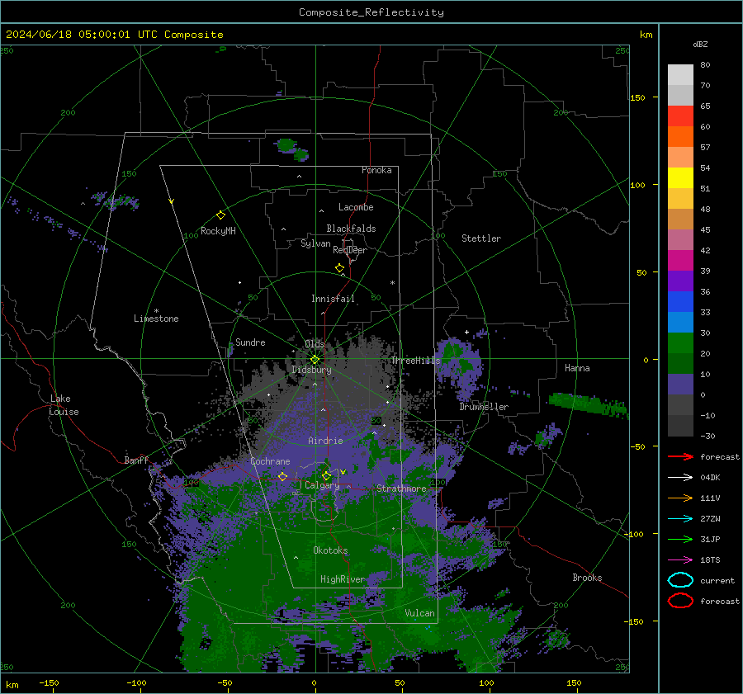Image resolution: width=743 pixels, height=694 pixels.
Task: Click the cyan current ellipse icon
Action: pyautogui.click(x=680, y=580)
